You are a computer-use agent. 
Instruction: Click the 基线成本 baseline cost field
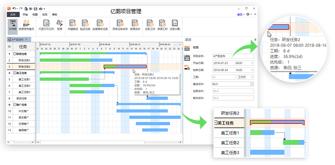[231, 84]
